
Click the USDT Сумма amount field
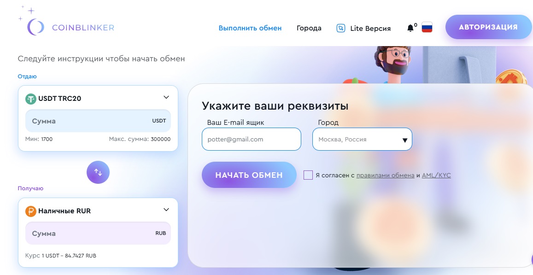point(98,121)
